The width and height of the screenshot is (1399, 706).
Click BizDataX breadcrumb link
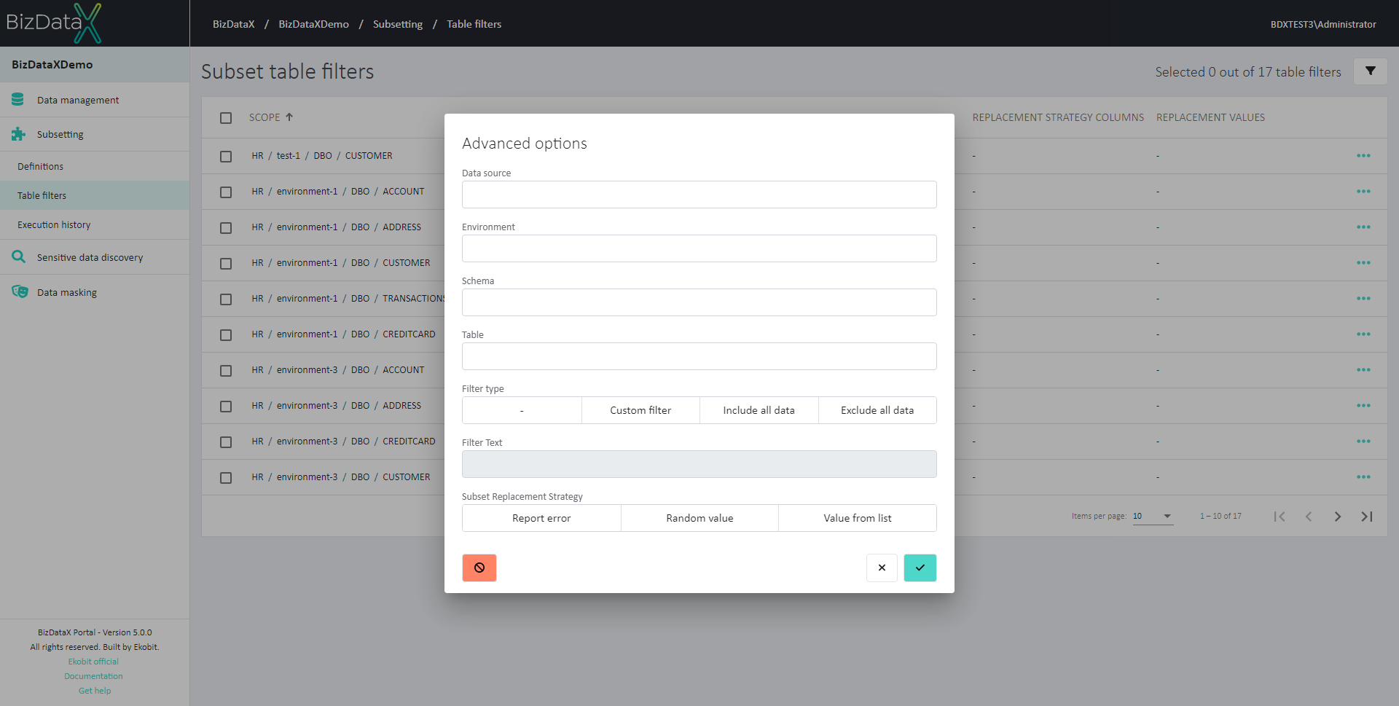[x=233, y=24]
